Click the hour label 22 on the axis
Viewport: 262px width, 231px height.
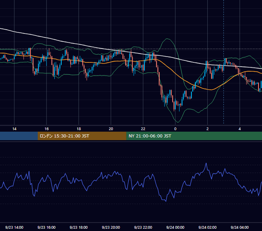(x=143, y=129)
